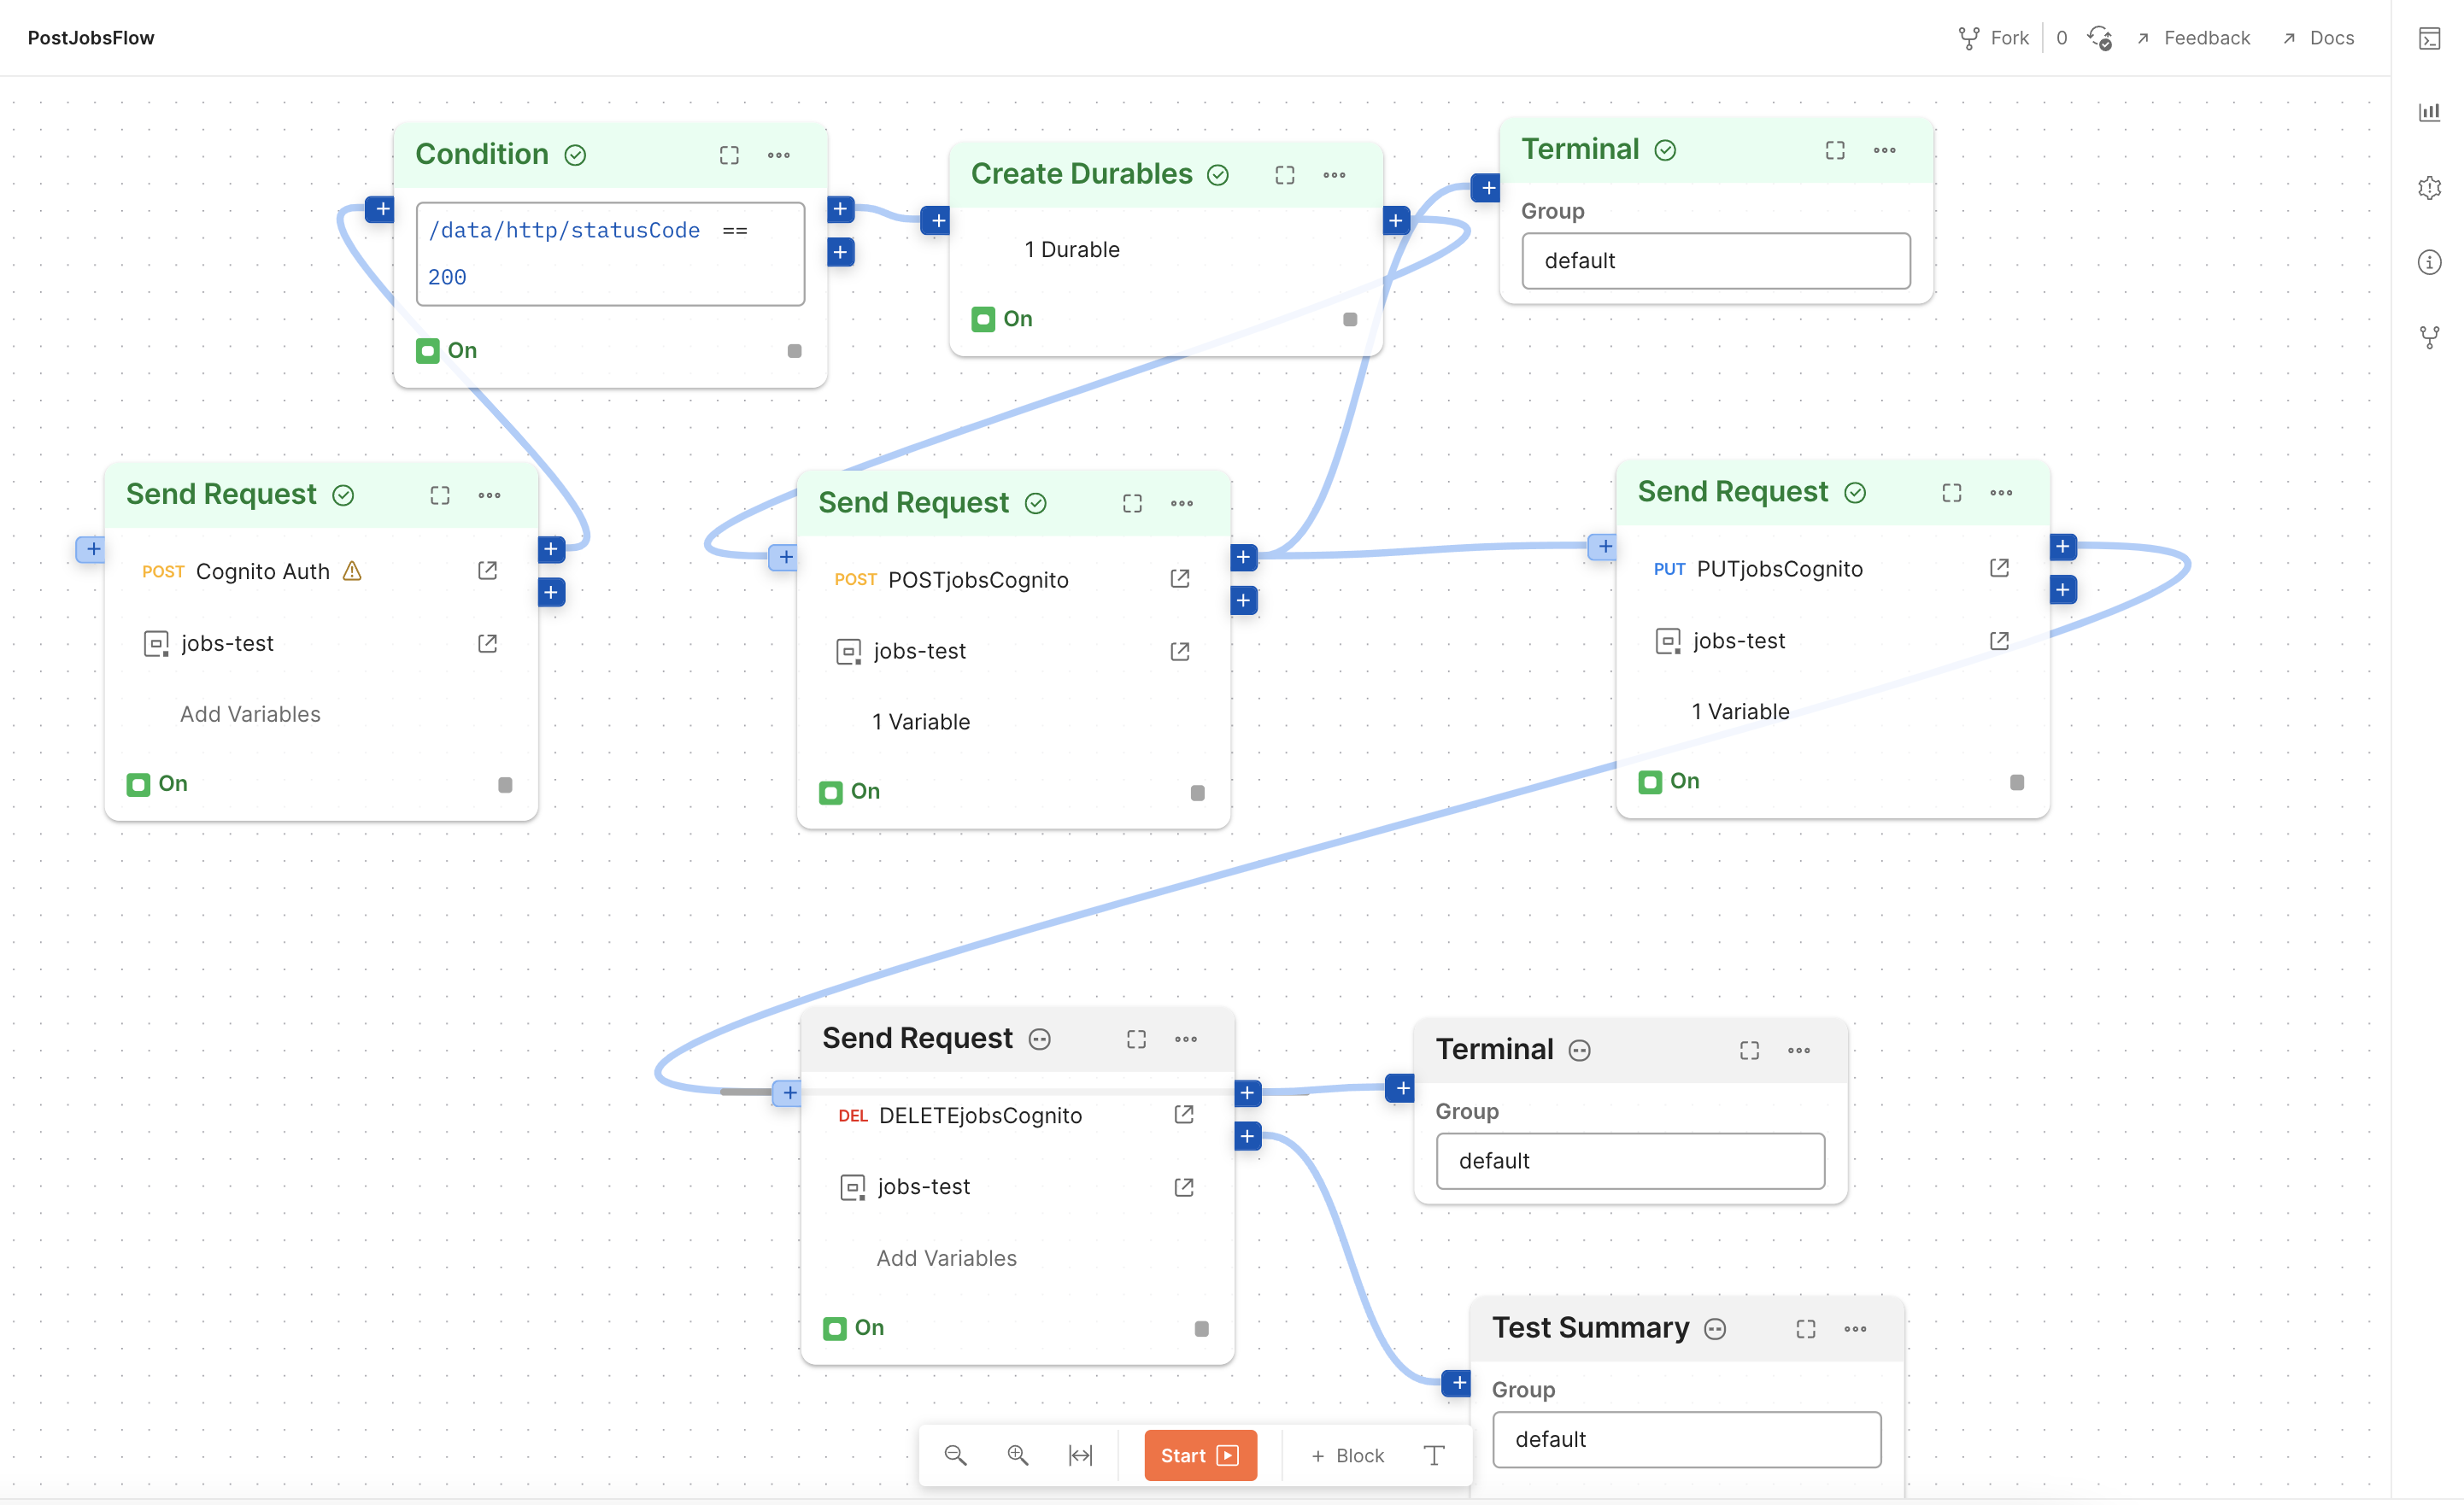2464x1505 pixels.
Task: Open PUTjobsCognito request external link icon
Action: 1998,568
